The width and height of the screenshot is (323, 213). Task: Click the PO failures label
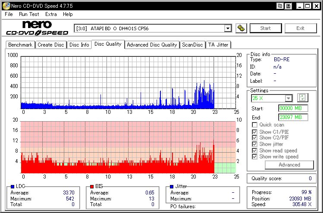click(183, 207)
